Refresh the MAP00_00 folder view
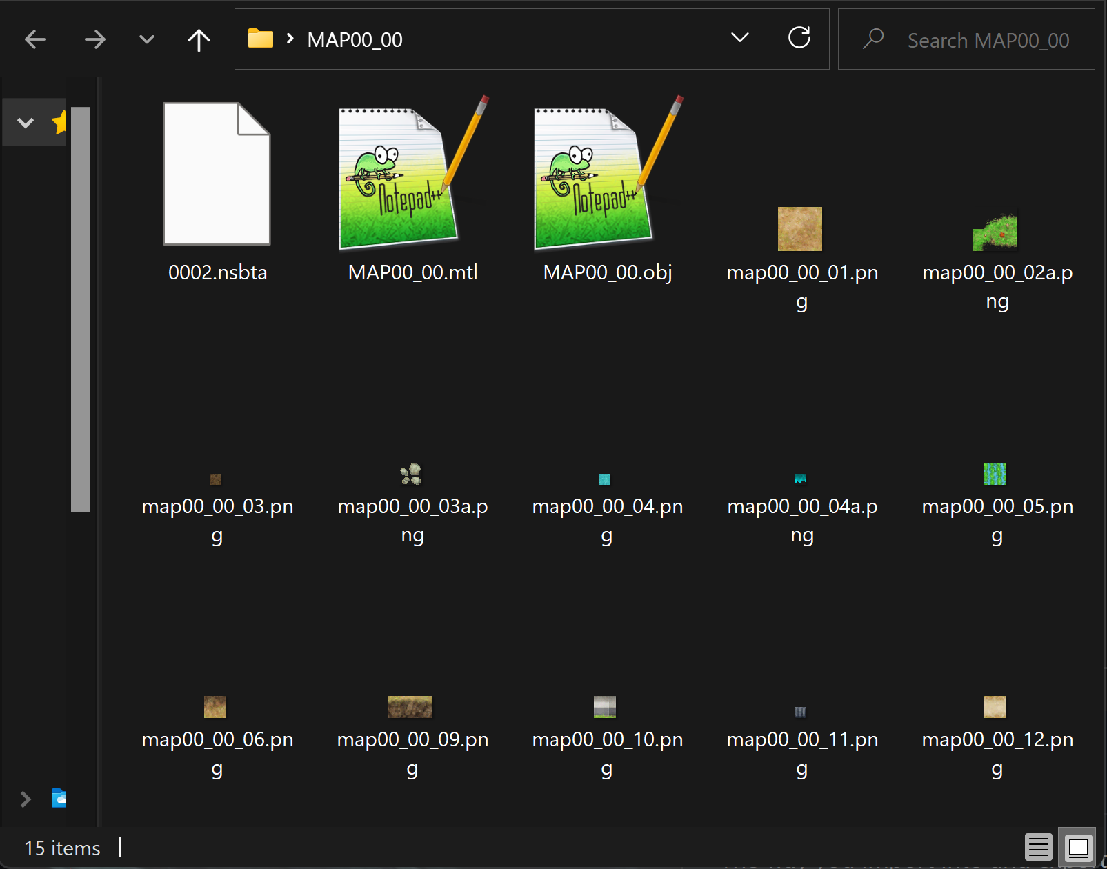 [799, 38]
